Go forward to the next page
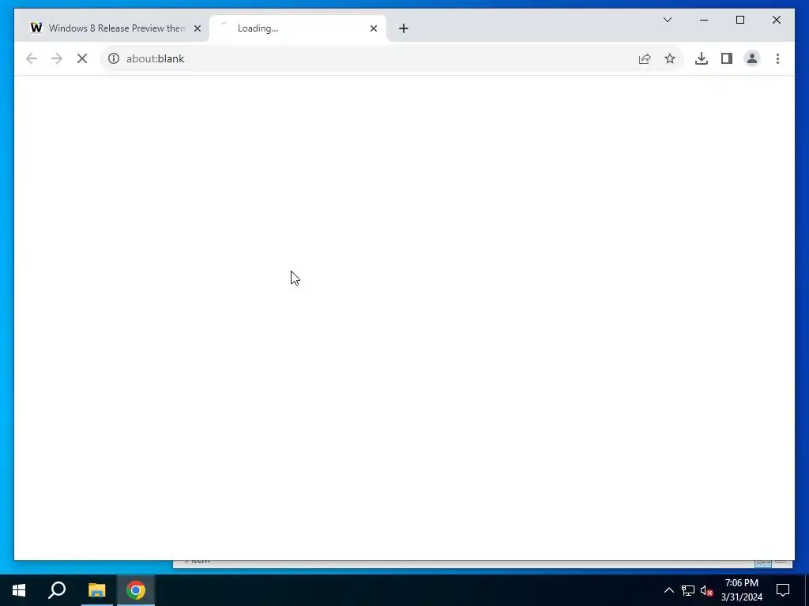The width and height of the screenshot is (809, 606). point(57,58)
